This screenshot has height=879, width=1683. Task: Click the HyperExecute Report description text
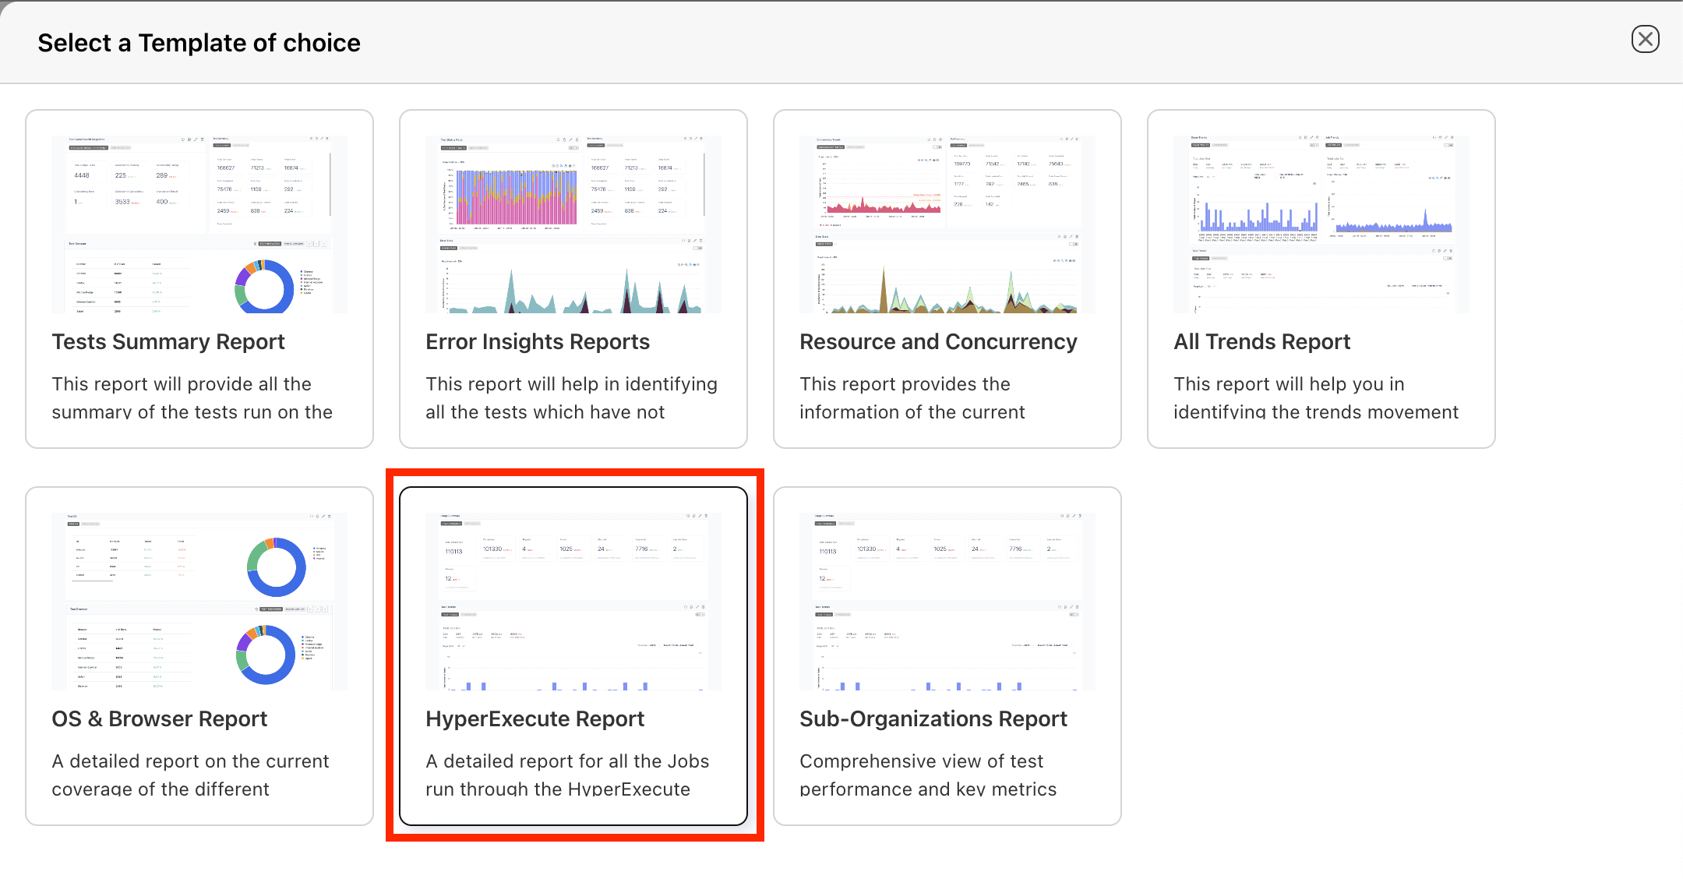pyautogui.click(x=567, y=775)
